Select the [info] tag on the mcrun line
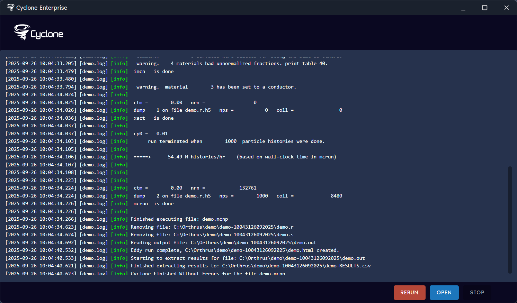This screenshot has width=517, height=303. [119, 203]
